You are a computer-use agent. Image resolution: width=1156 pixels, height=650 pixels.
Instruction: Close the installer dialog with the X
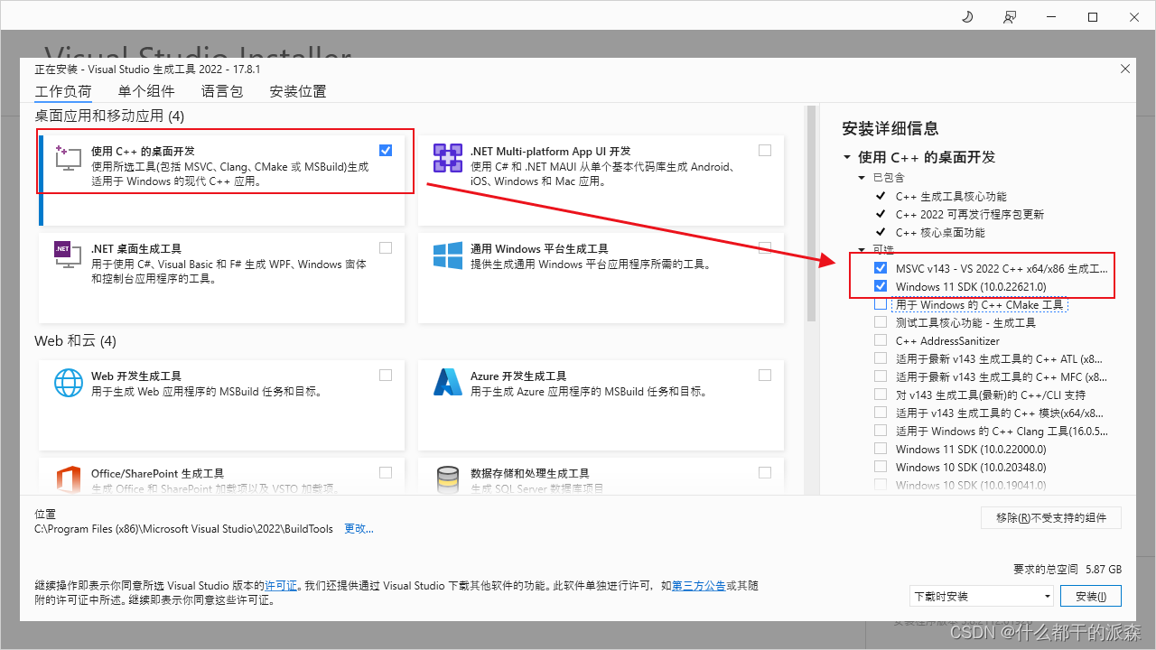click(1124, 69)
